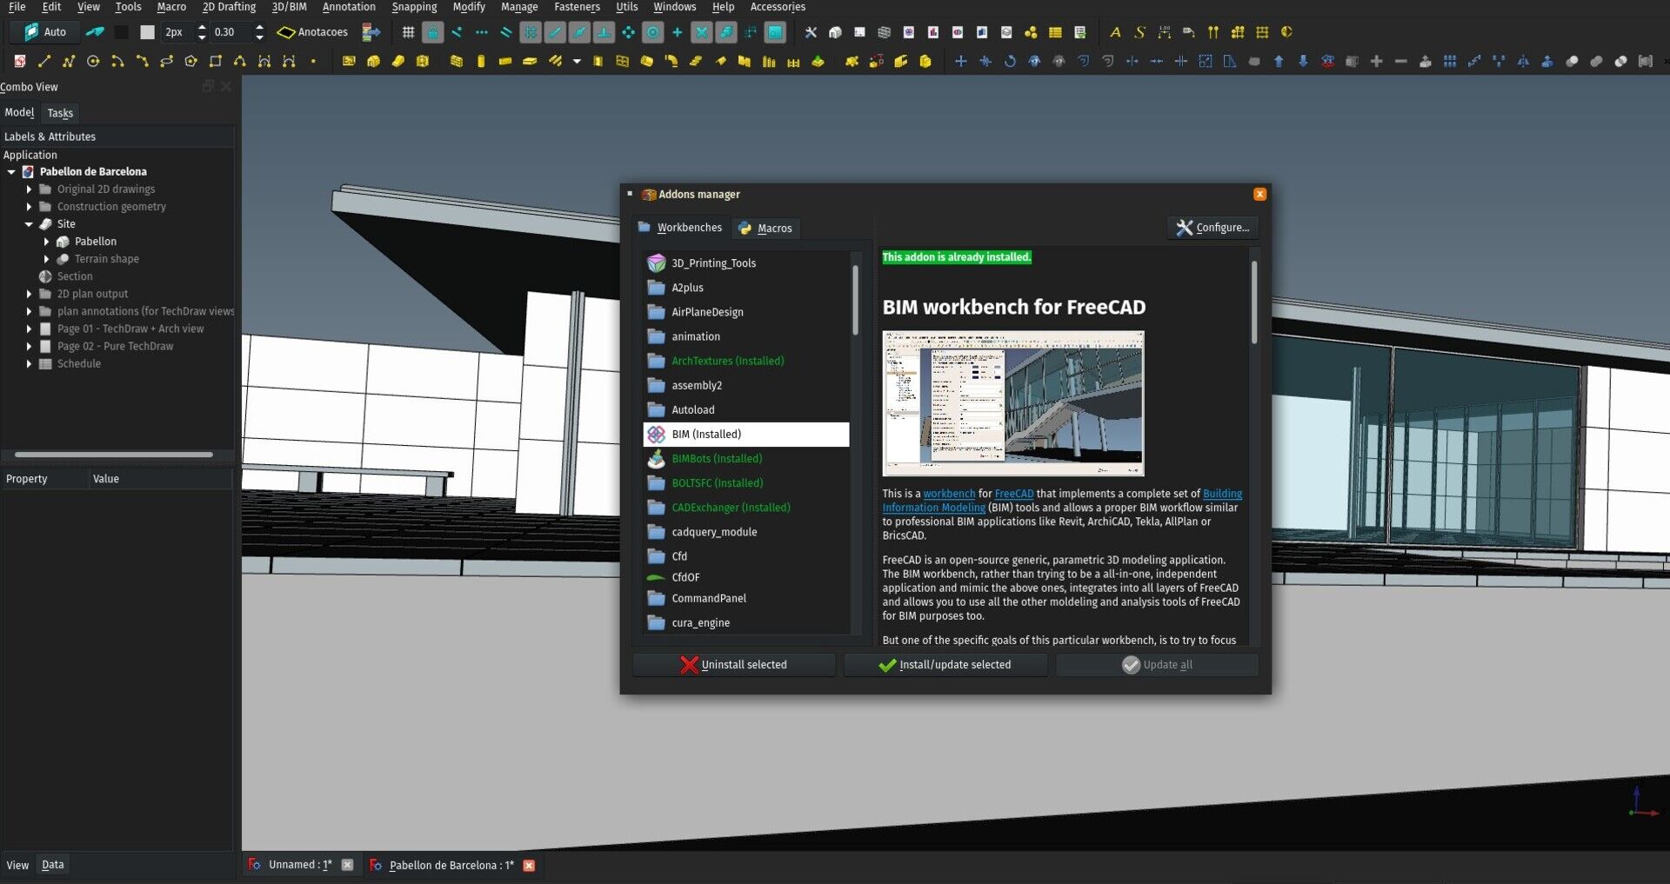1670x884 pixels.
Task: Collapse the Pabellon de Barcelona document tree
Action: 11,172
